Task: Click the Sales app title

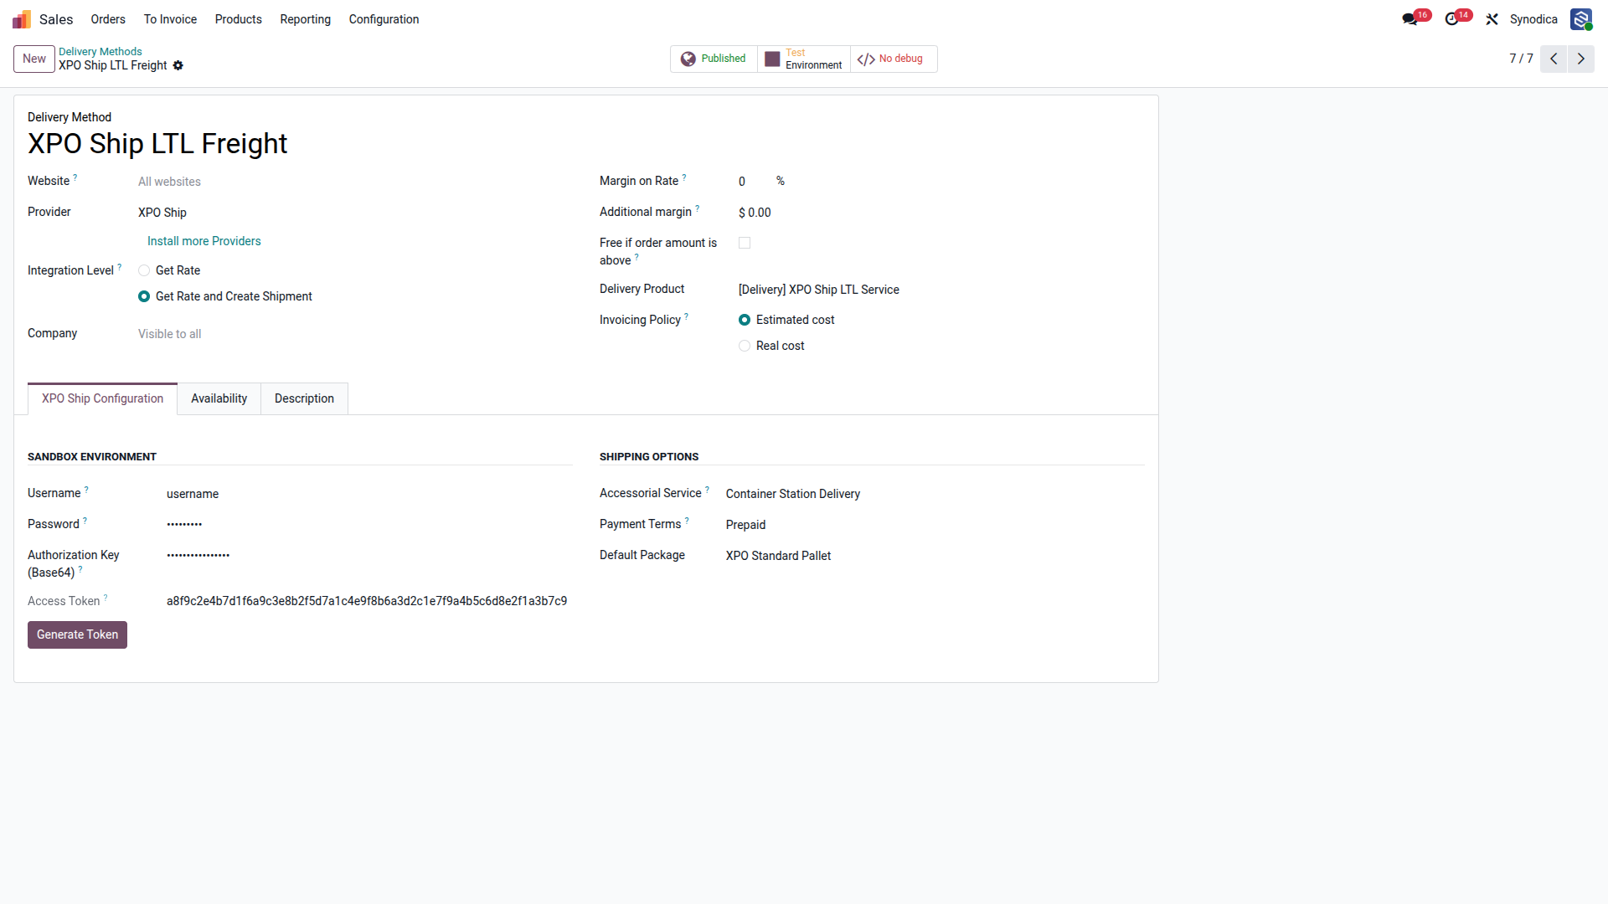Action: pos(56,19)
